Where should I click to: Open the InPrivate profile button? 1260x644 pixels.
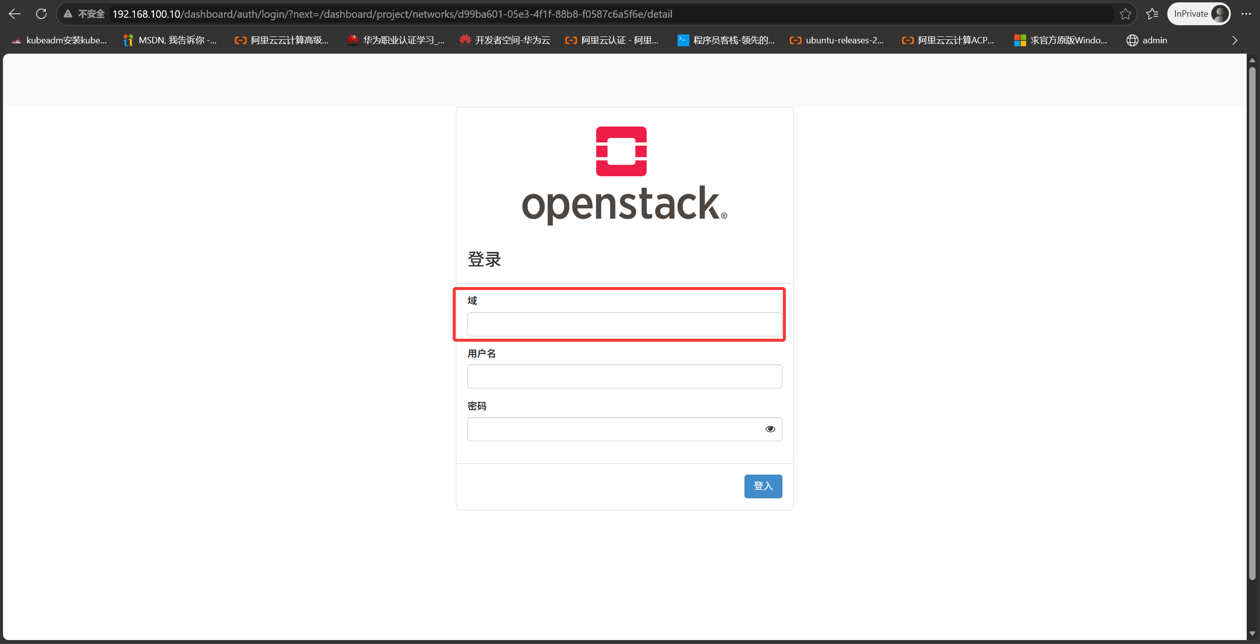tap(1199, 14)
